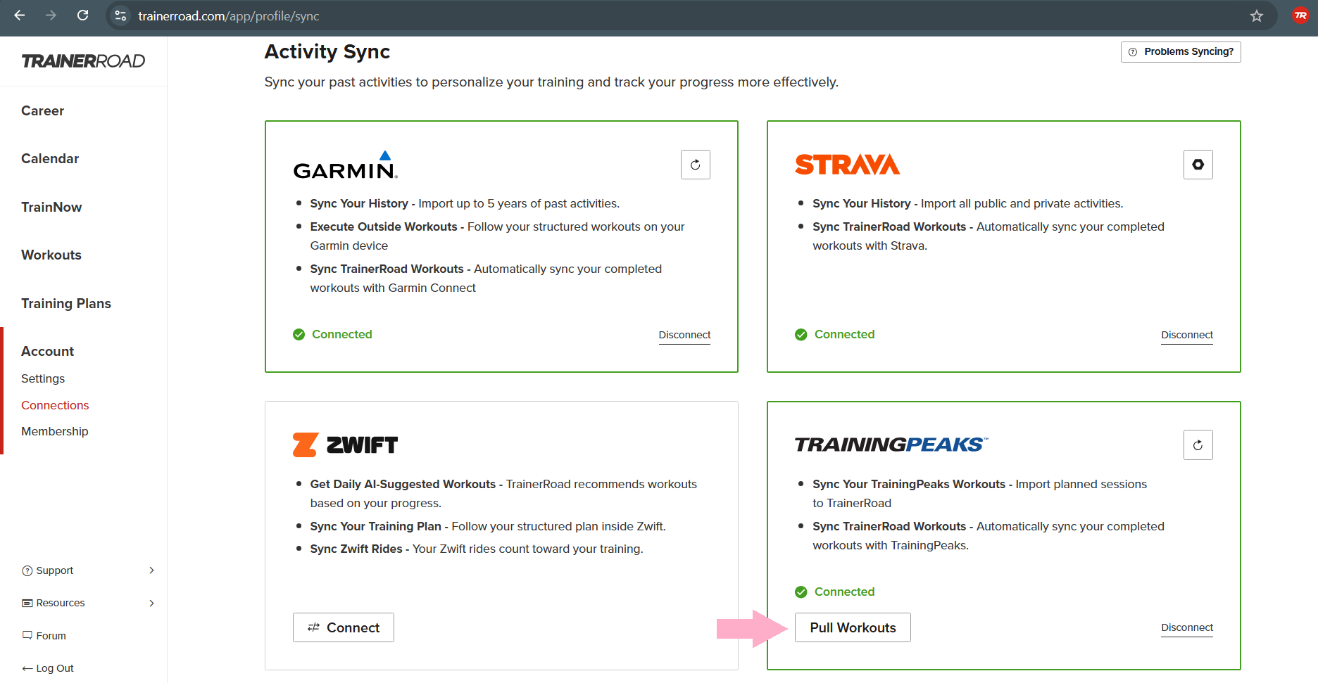Open Calendar in the sidebar

point(50,158)
